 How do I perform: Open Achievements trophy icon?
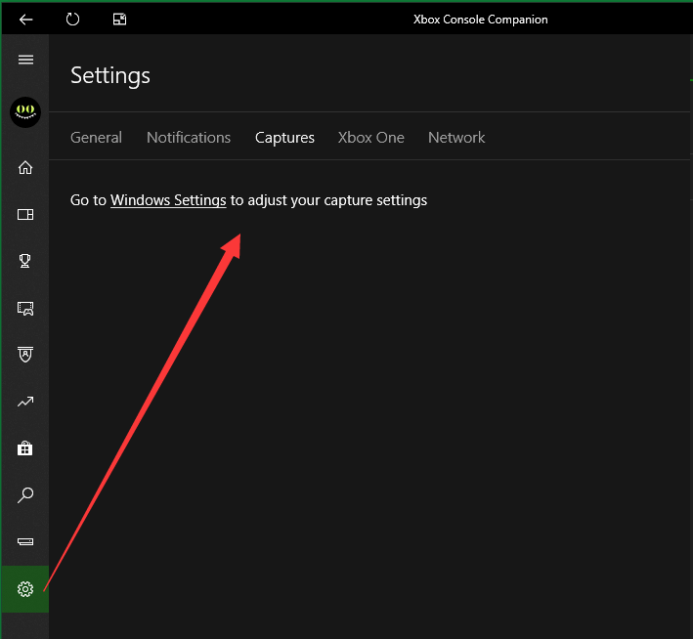[x=25, y=261]
